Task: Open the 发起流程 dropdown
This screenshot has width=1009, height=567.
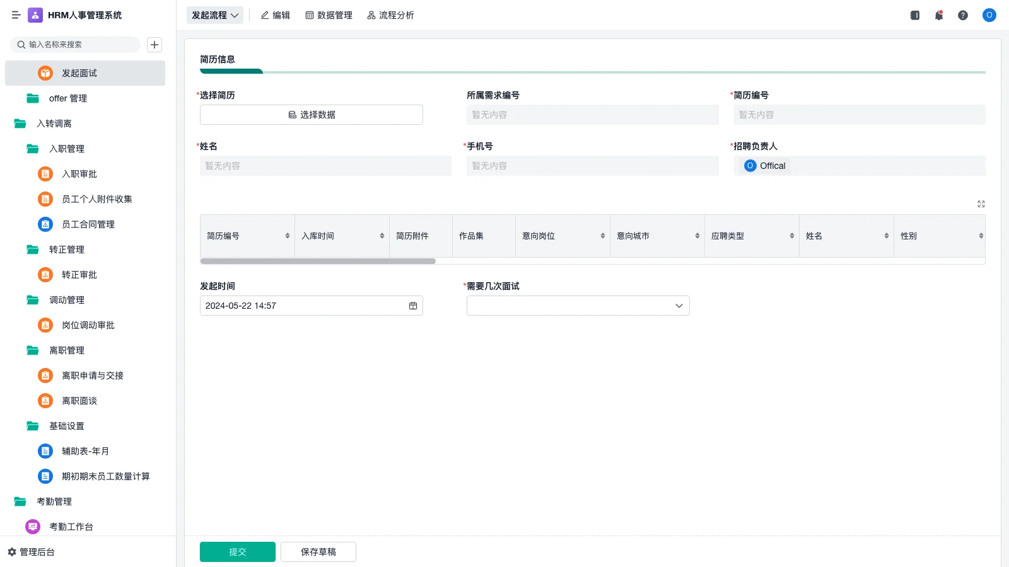Action: (214, 15)
